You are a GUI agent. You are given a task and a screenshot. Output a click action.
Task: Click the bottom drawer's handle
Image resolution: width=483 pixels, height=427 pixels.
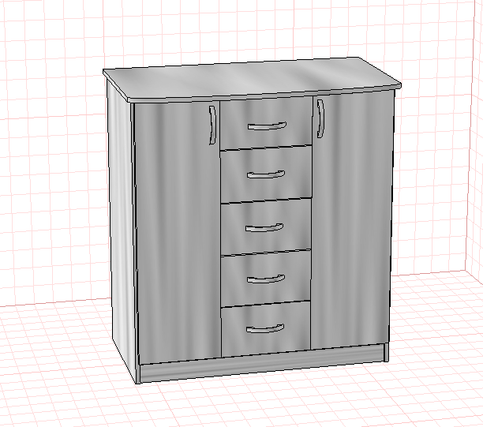pyautogui.click(x=265, y=328)
